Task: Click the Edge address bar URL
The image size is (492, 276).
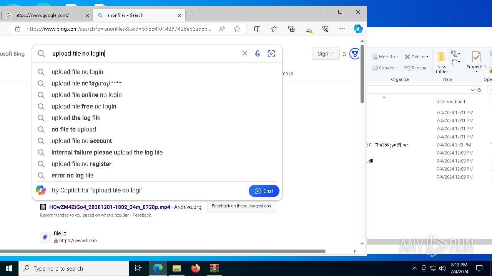Action: coord(118,29)
